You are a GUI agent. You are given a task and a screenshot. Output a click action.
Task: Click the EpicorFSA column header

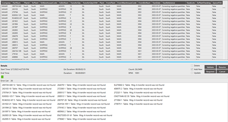(217, 3)
